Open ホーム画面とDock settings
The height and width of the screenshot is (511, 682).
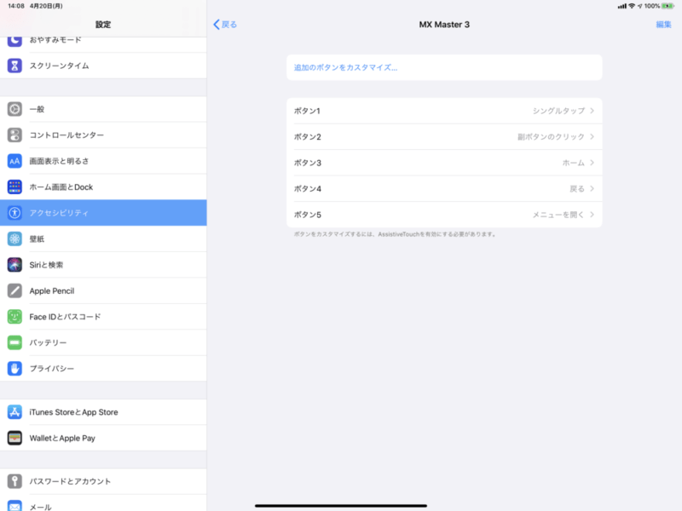point(103,187)
